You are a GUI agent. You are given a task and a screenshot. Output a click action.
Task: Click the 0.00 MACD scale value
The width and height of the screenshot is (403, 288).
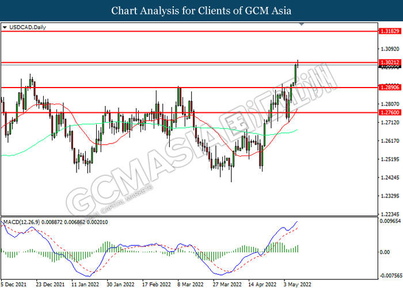(x=385, y=252)
